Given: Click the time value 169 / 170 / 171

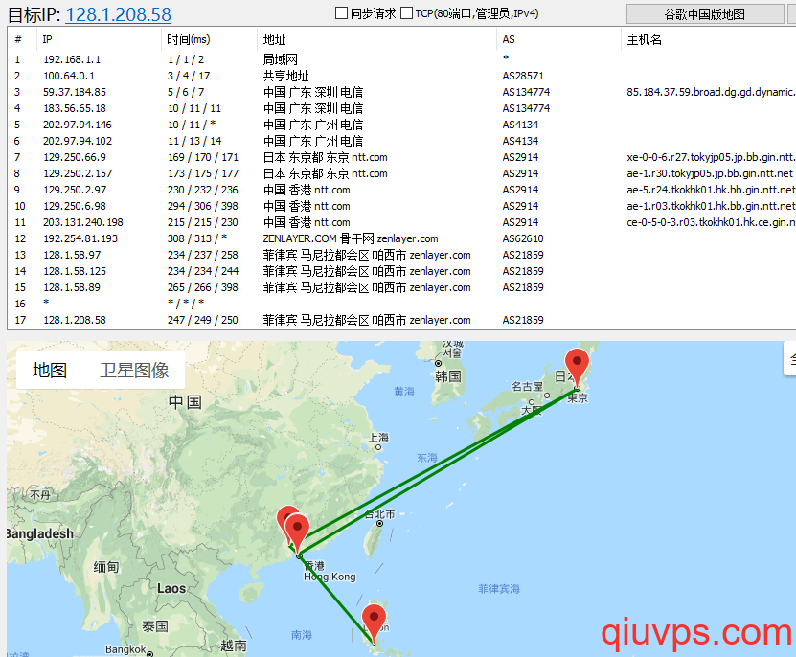Looking at the screenshot, I should 203,157.
